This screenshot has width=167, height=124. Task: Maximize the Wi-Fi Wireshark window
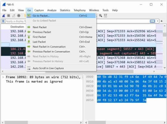[151, 4]
